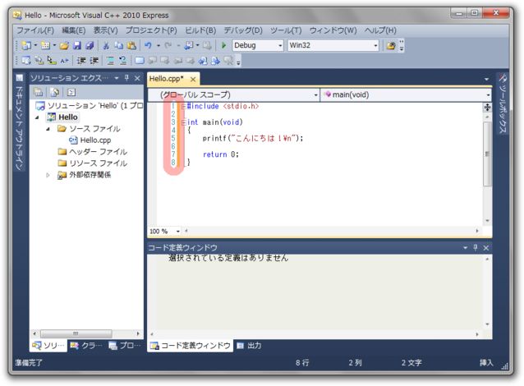The width and height of the screenshot is (524, 386).
Task: Close the Code Definition window panel
Action: (486, 248)
